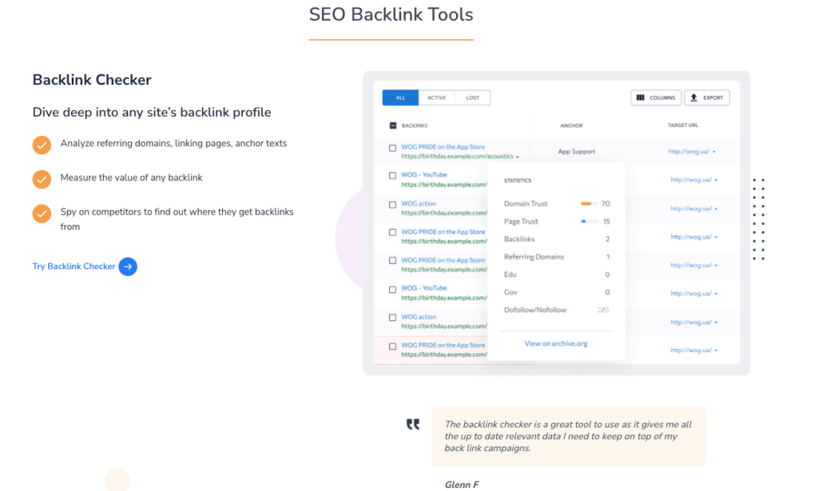818x491 pixels.
Task: Tick the checkbox in the red-highlighted bottom row
Action: 392,346
